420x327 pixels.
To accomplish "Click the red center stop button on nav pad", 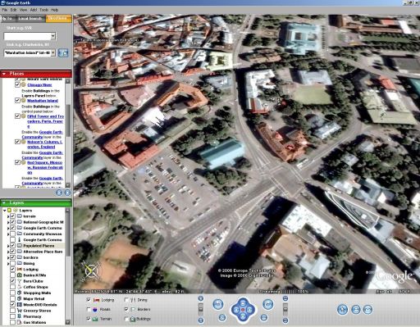I will (243, 310).
